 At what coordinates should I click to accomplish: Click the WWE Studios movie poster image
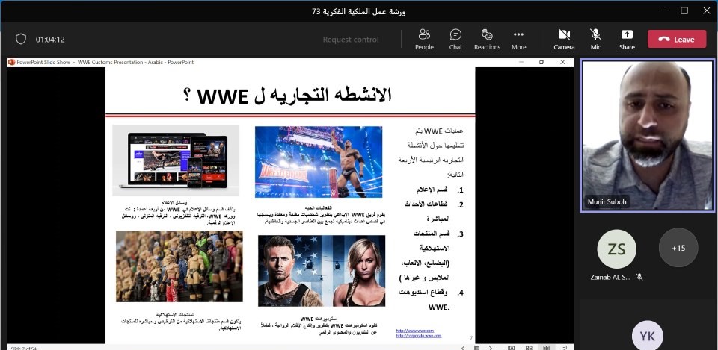tap(322, 271)
